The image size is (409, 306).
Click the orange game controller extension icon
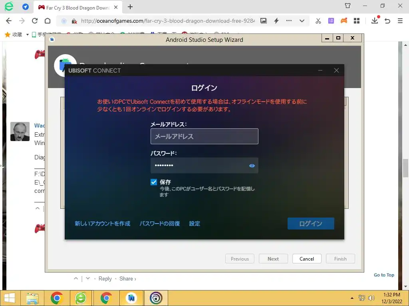click(x=344, y=21)
